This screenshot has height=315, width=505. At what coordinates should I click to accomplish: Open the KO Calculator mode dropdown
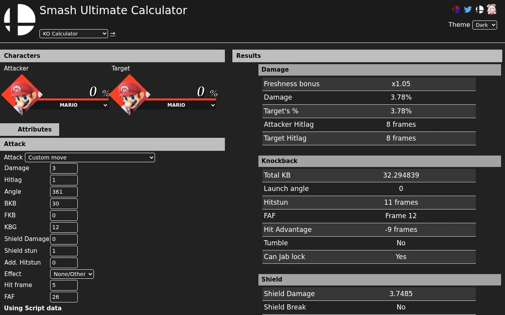pos(74,34)
